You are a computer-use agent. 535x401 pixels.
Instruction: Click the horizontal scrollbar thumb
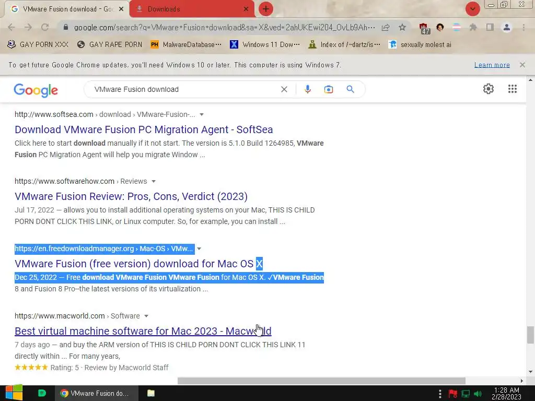click(x=321, y=381)
